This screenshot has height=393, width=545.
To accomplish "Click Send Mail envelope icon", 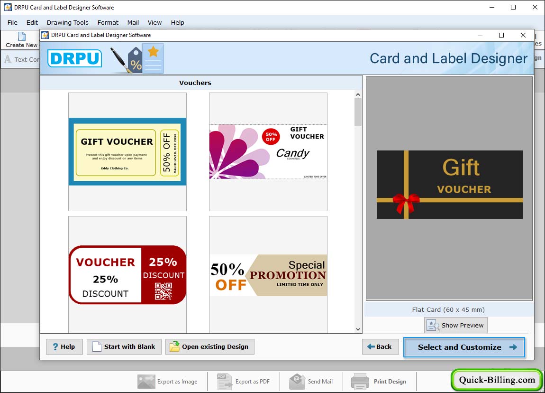I will (x=297, y=382).
